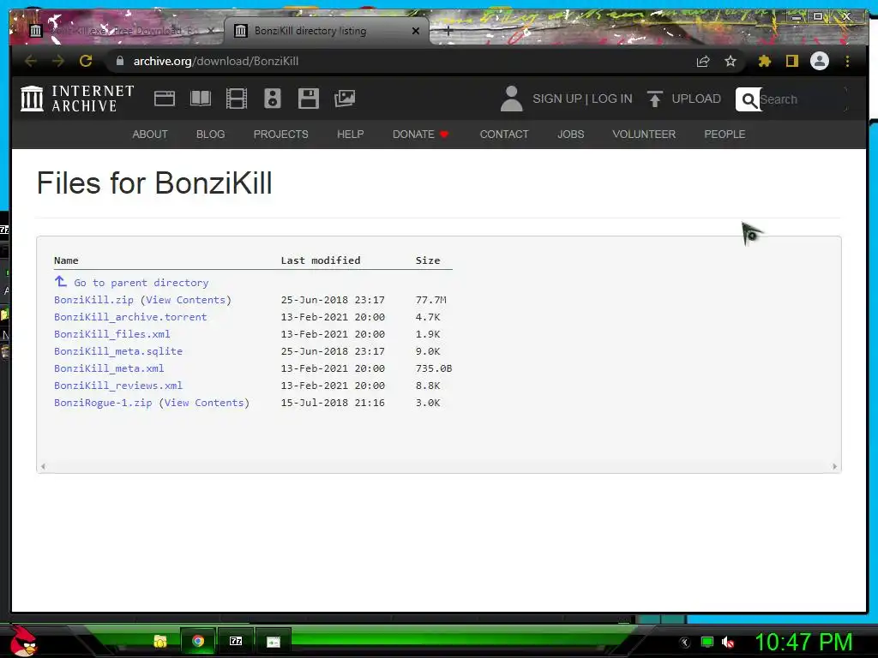Click the left arrow of listing scrollbar
Screen dimensions: 878x658
[x=43, y=466]
